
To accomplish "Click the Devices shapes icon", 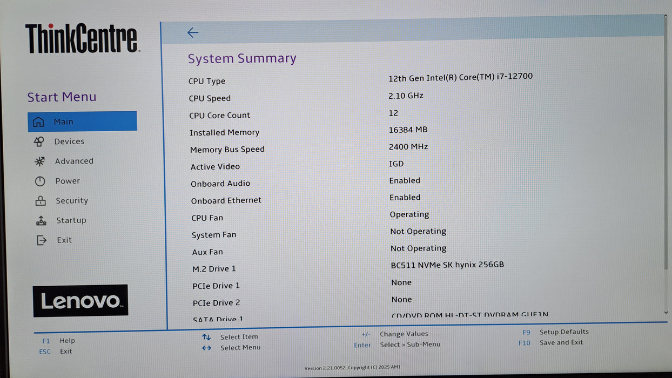I will point(39,141).
